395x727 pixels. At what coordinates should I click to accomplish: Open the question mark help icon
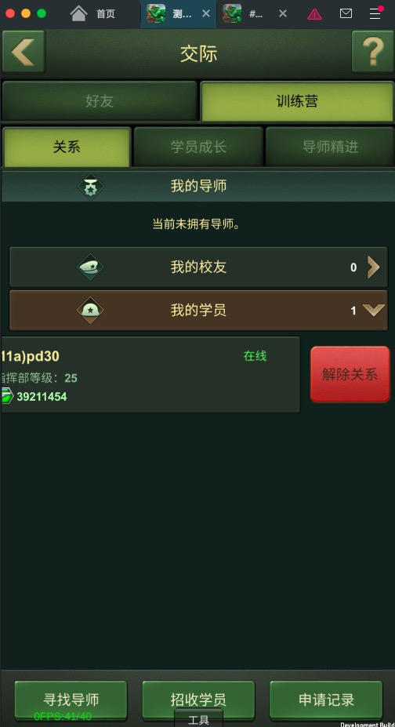(x=373, y=52)
